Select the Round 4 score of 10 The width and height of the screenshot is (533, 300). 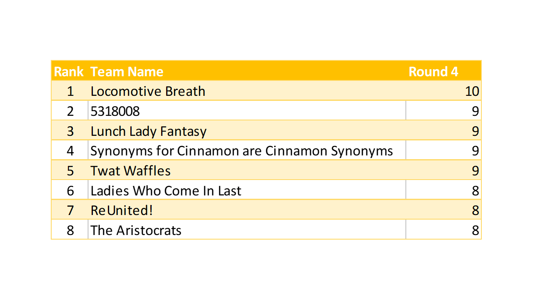[x=472, y=91]
